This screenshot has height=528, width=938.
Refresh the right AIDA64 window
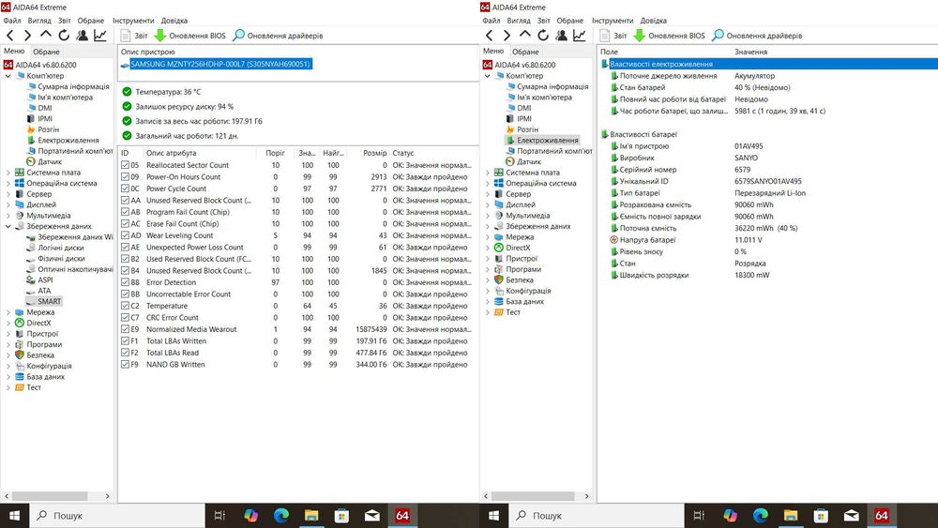(x=542, y=36)
